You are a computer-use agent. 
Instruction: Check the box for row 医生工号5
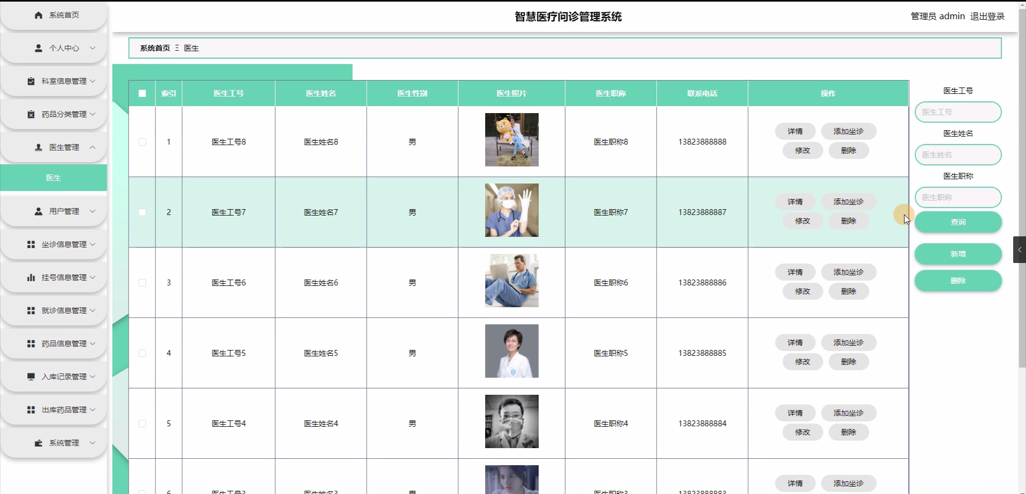142,353
